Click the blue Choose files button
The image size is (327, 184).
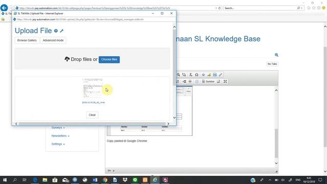[x=109, y=59]
